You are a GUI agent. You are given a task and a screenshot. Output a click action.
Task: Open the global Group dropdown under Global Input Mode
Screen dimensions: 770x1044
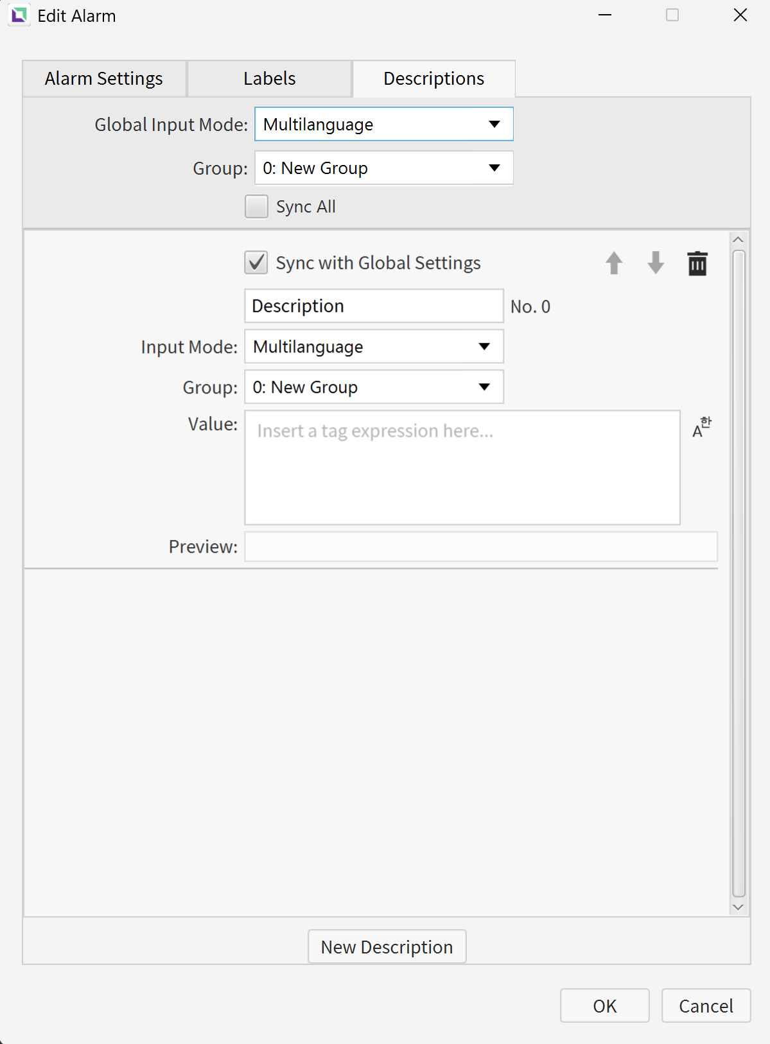pos(384,168)
